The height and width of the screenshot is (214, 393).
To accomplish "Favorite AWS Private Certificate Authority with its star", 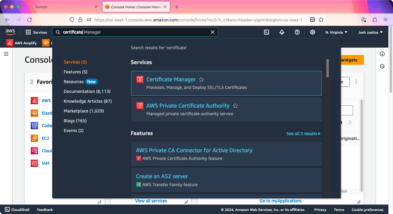I will 235,106.
